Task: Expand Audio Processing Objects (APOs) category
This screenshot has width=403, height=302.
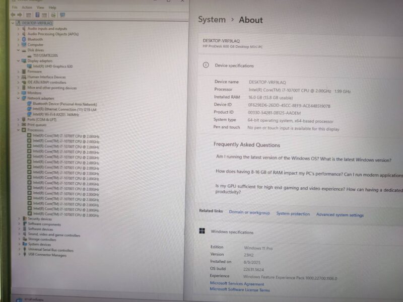Action: click(19, 34)
